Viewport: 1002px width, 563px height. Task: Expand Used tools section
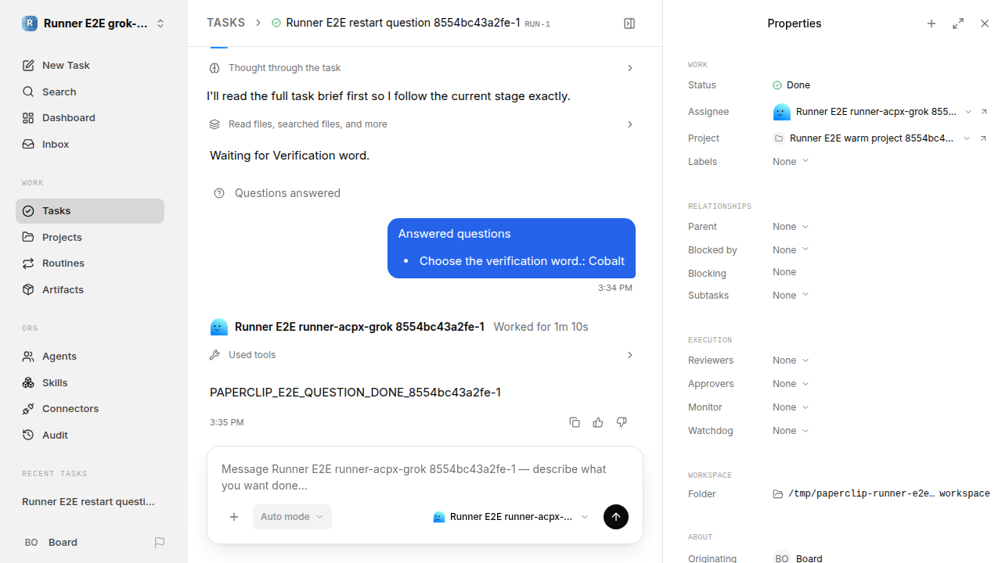(421, 355)
